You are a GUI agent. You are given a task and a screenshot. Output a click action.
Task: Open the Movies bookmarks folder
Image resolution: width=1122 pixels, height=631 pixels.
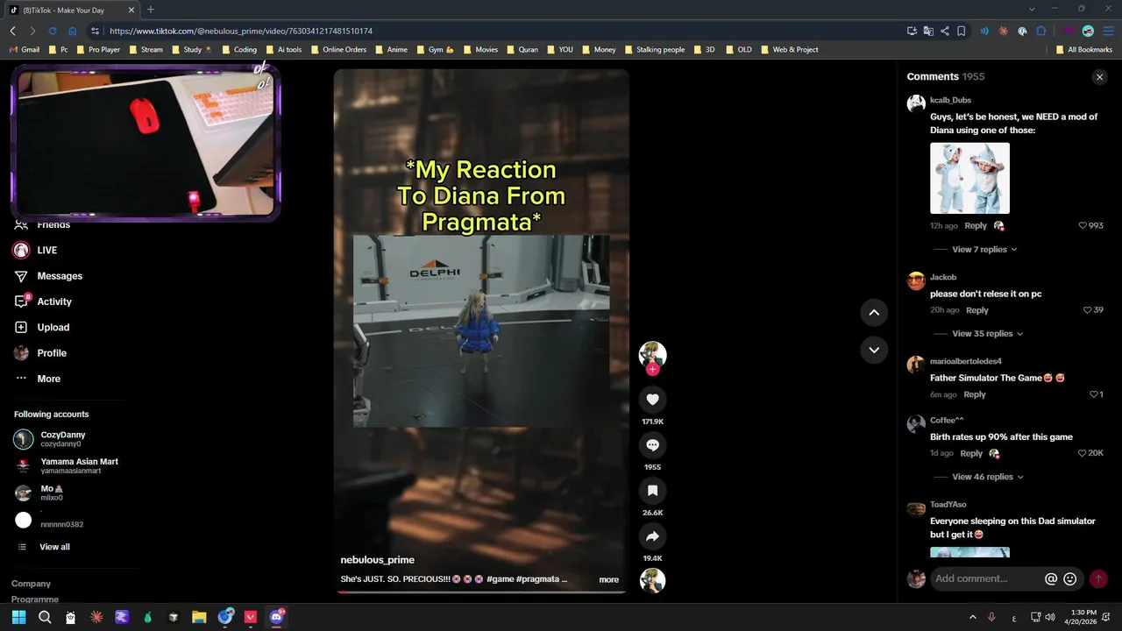(x=480, y=50)
